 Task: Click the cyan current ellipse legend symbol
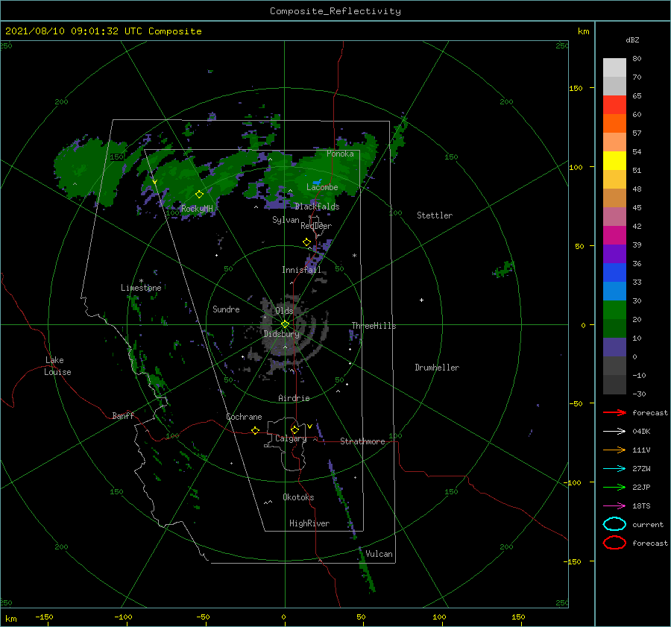tap(614, 524)
